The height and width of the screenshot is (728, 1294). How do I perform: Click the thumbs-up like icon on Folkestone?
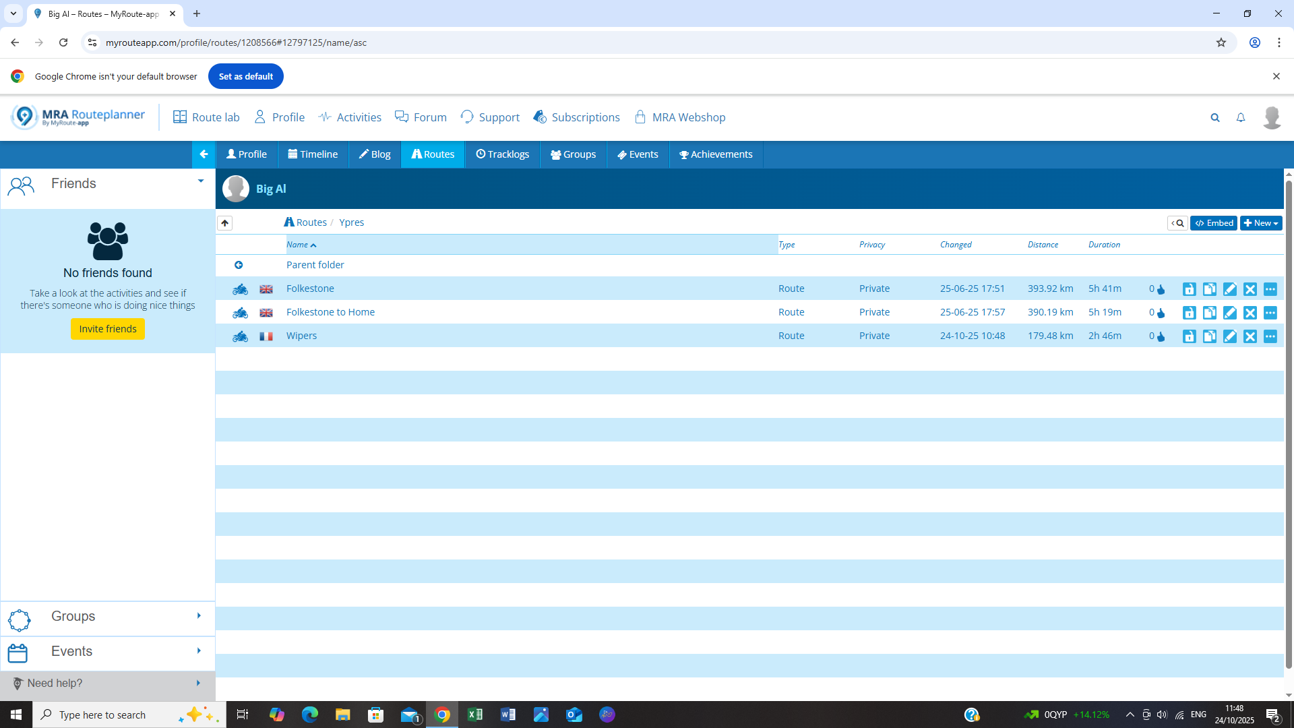tap(1161, 290)
